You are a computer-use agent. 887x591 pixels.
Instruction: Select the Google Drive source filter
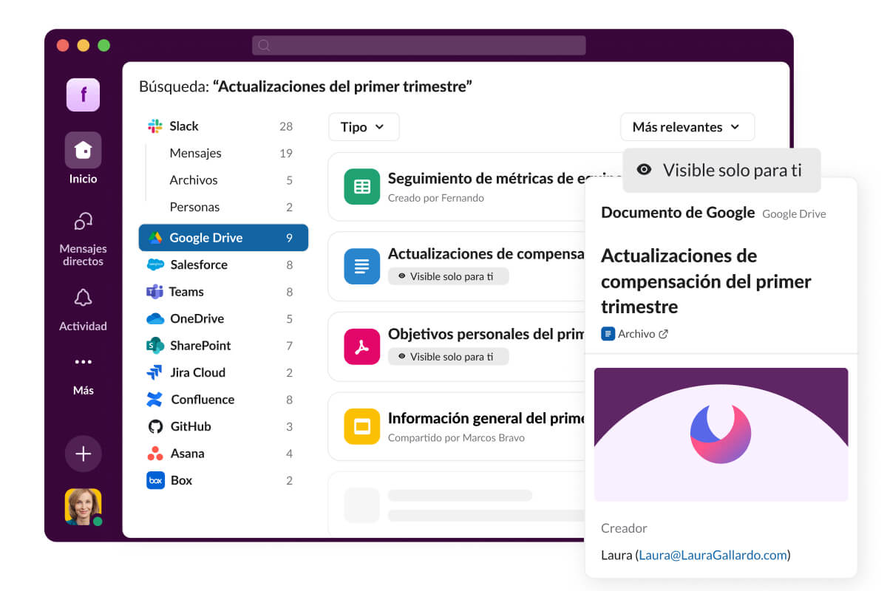(222, 238)
